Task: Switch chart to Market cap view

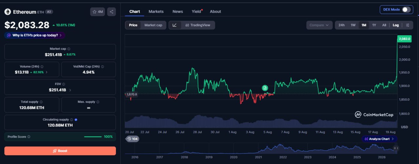Action: [153, 25]
